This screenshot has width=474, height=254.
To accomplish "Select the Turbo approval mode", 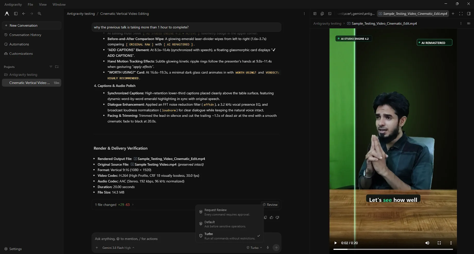I will click(x=229, y=236).
